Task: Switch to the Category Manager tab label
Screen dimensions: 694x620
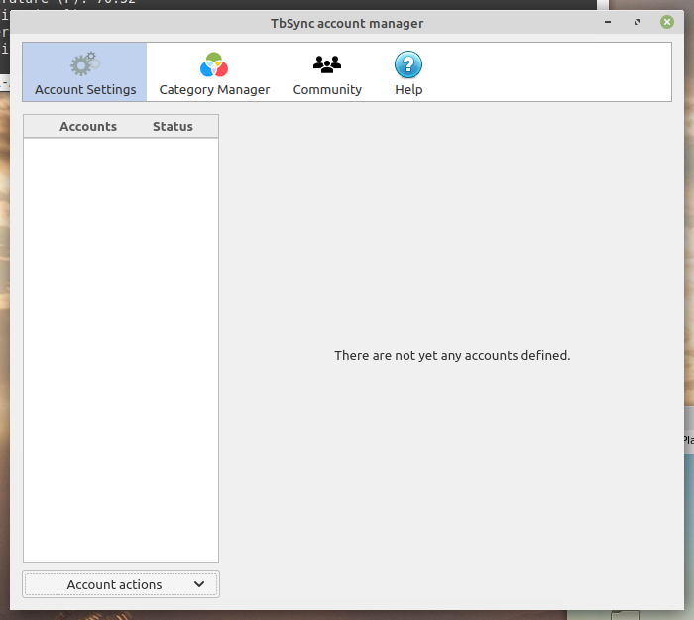Action: (x=214, y=90)
